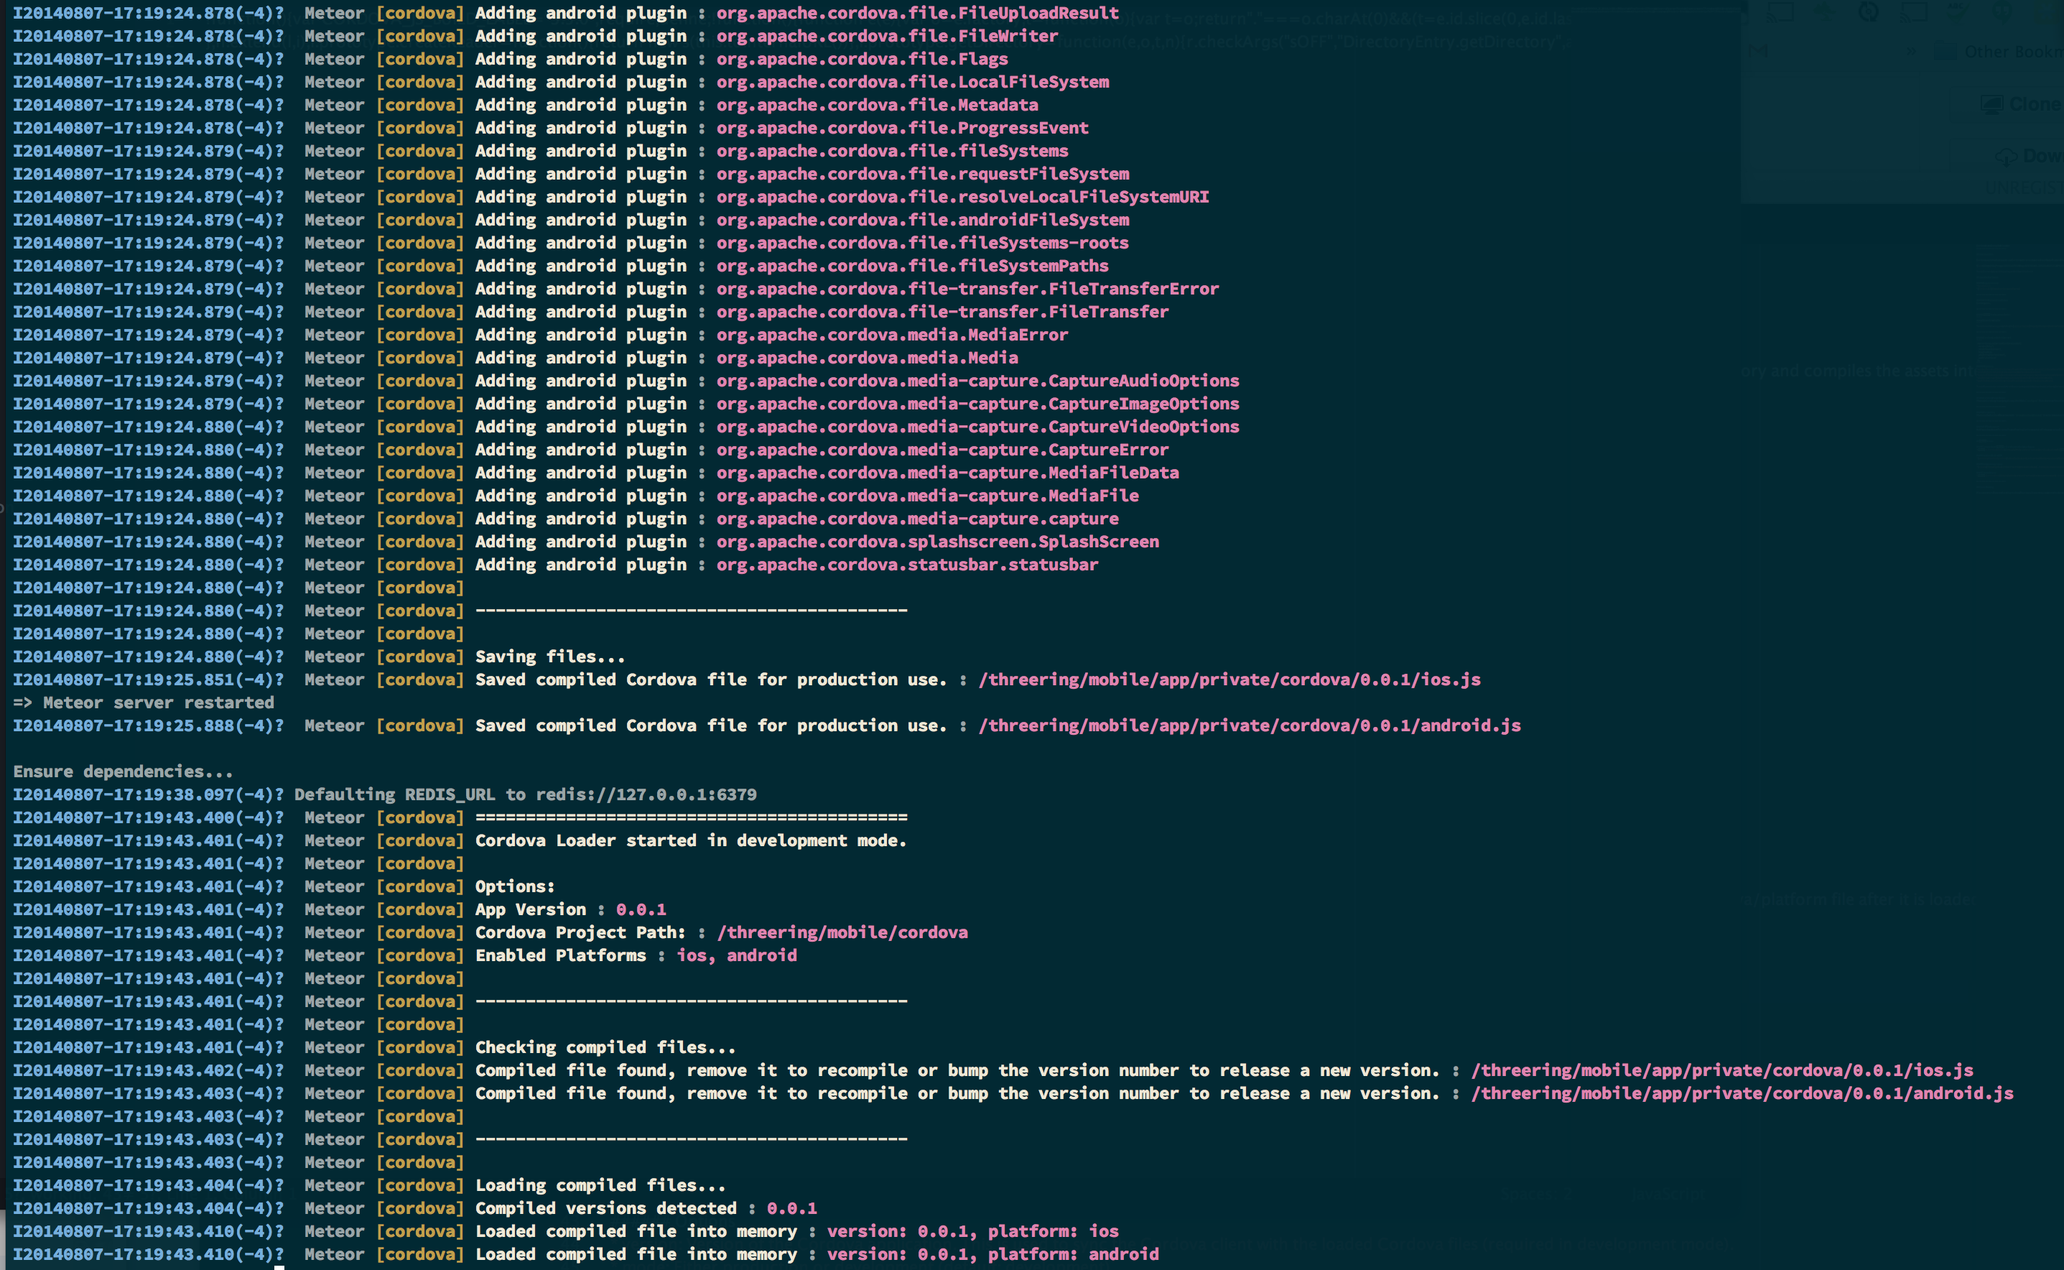Click the android.js saved file path

click(1250, 726)
